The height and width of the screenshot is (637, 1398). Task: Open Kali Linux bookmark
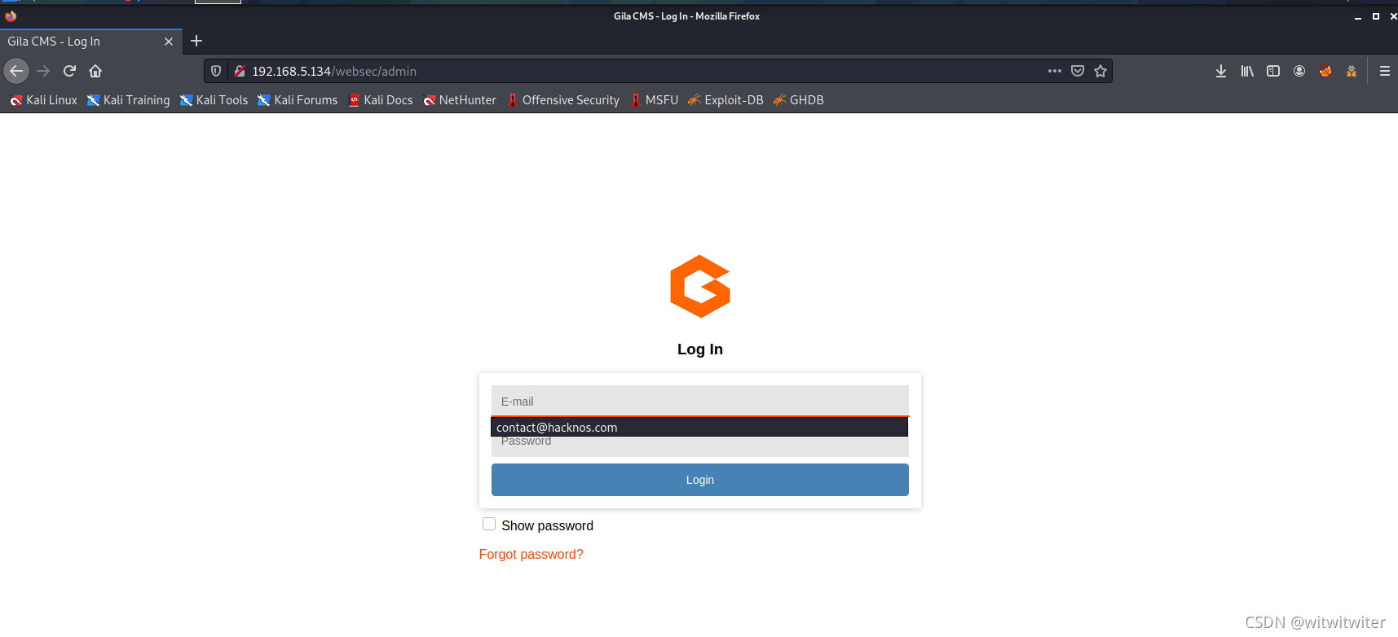43,100
